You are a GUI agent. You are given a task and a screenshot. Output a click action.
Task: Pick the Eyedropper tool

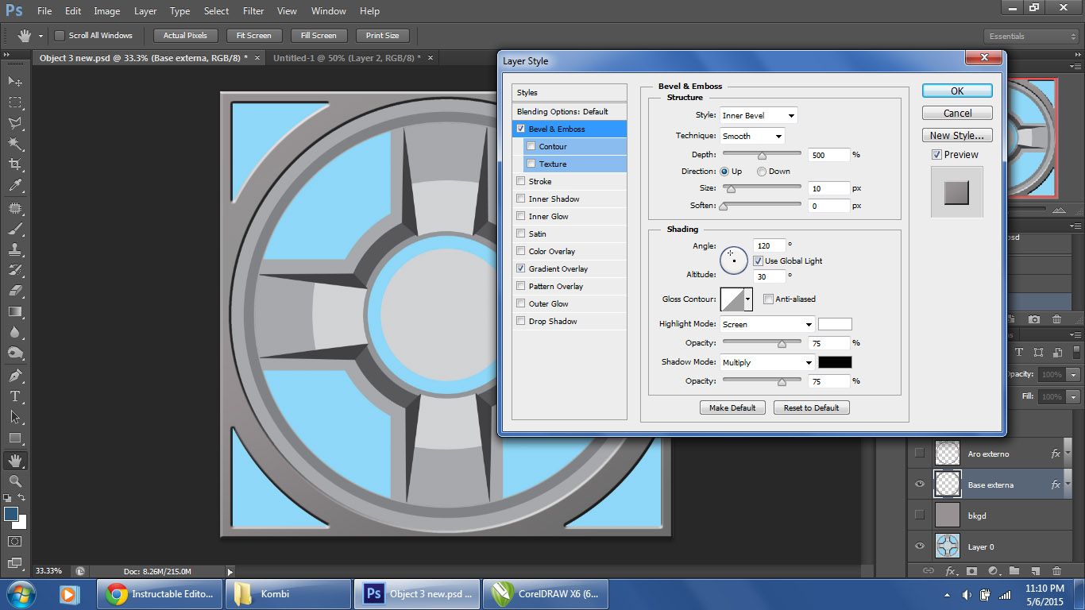pos(14,186)
